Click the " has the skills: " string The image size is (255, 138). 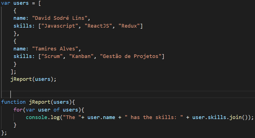[154, 117]
